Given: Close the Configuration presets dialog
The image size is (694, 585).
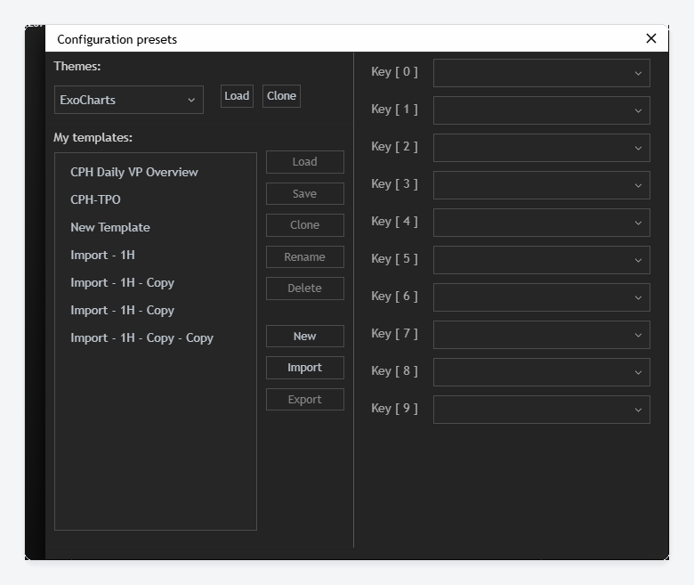Looking at the screenshot, I should (650, 38).
